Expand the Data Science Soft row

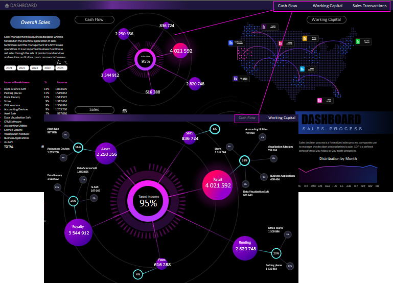coord(2,89)
